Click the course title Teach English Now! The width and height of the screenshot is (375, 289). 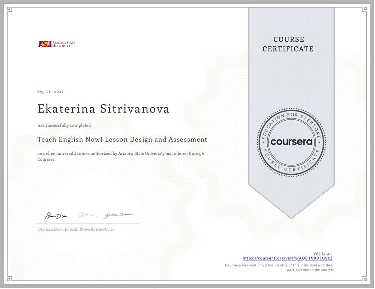tap(122, 140)
